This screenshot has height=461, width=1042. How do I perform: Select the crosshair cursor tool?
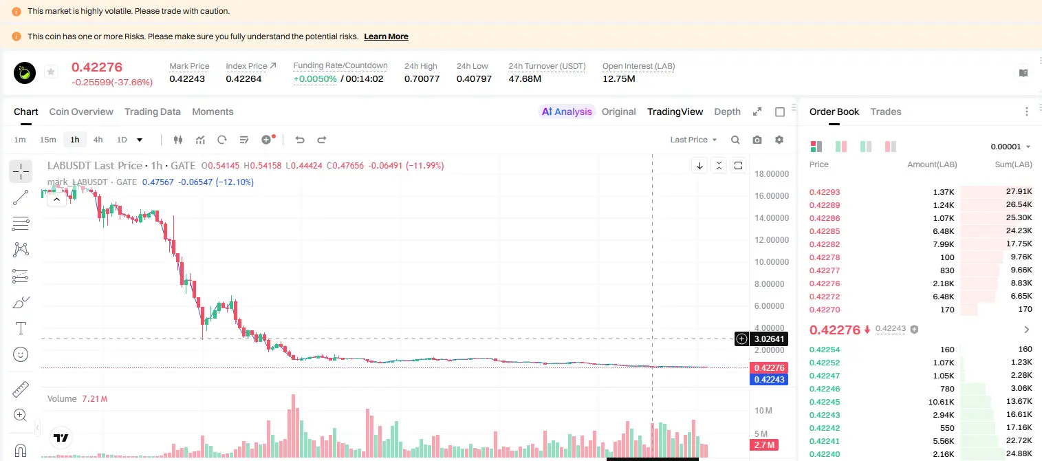click(x=21, y=171)
